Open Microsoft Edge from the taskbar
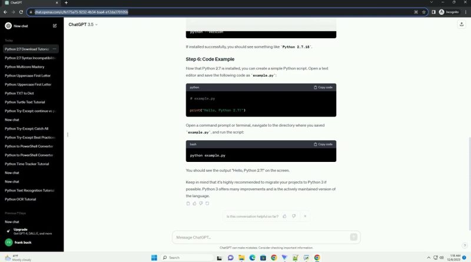The image size is (471, 262). coord(253,257)
